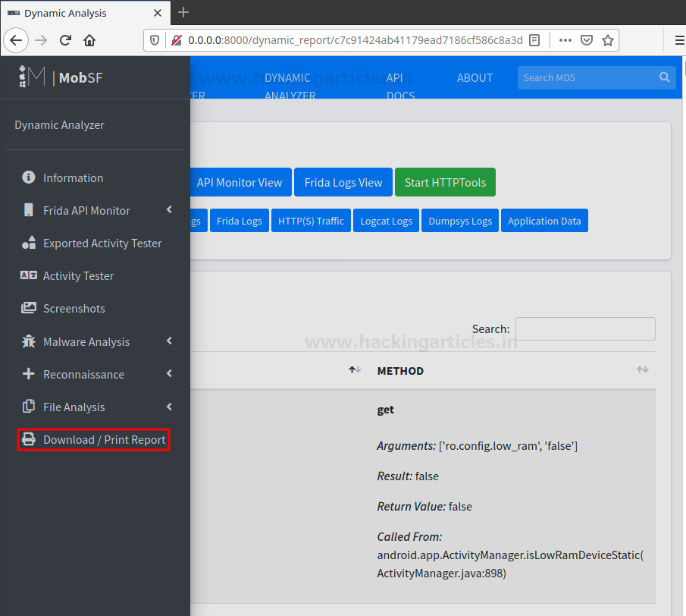Click the Screenshots images icon

click(x=29, y=308)
